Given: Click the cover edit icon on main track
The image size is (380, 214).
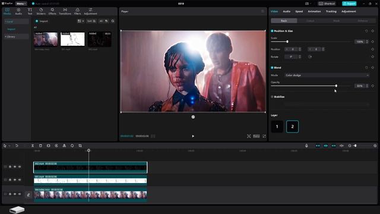Looking at the screenshot, I should click(x=28, y=194).
